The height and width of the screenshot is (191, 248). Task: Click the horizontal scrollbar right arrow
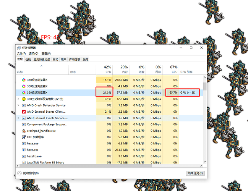[201, 166]
